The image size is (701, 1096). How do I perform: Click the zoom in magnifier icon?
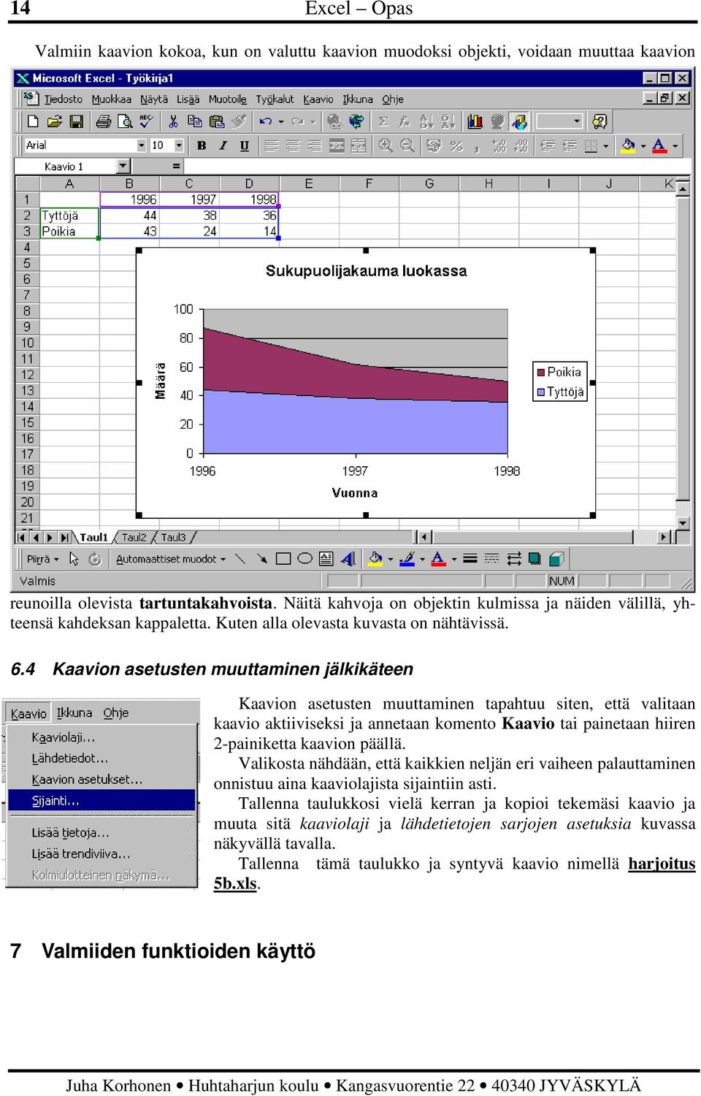pos(386,145)
